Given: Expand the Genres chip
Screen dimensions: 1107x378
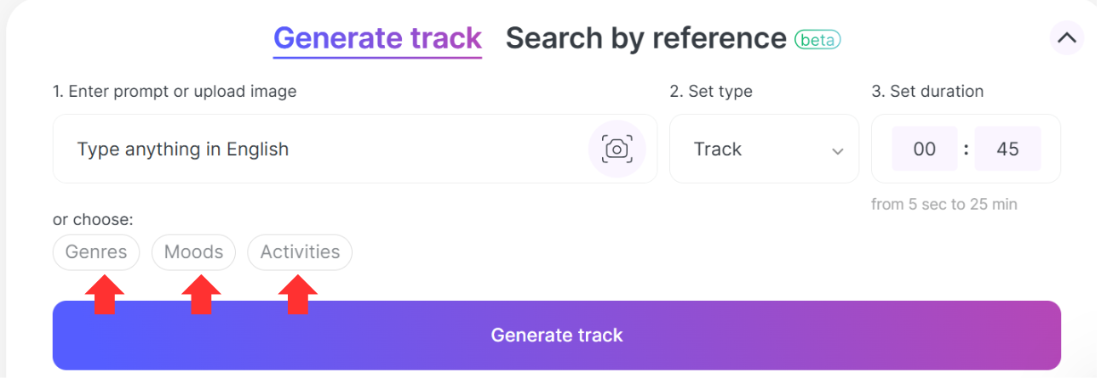Looking at the screenshot, I should tap(96, 252).
